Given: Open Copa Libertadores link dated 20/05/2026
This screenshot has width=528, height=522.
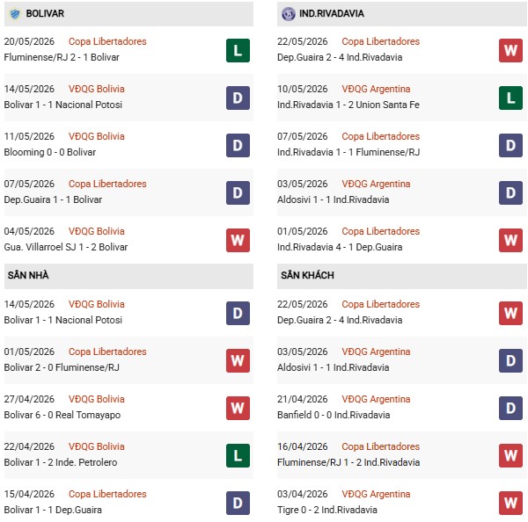Looking at the screenshot, I should pyautogui.click(x=107, y=41).
